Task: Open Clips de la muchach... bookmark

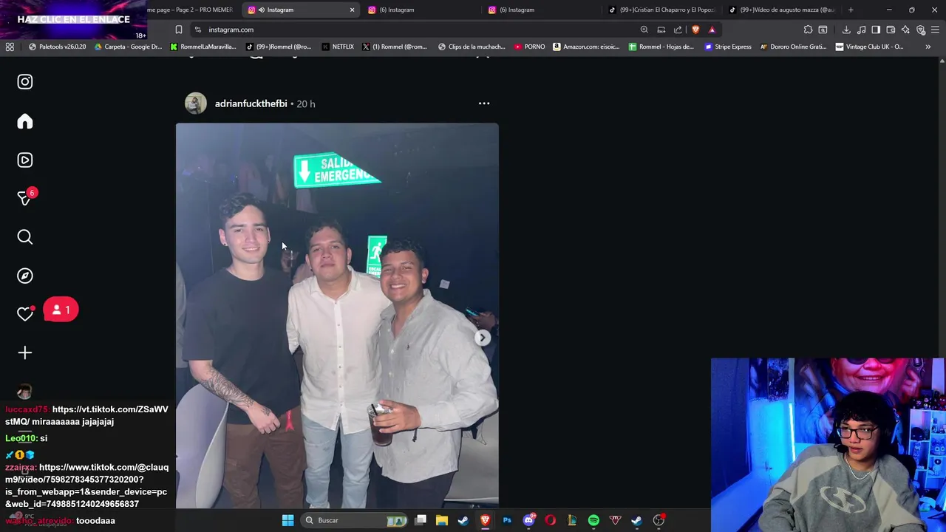Action: 472,47
